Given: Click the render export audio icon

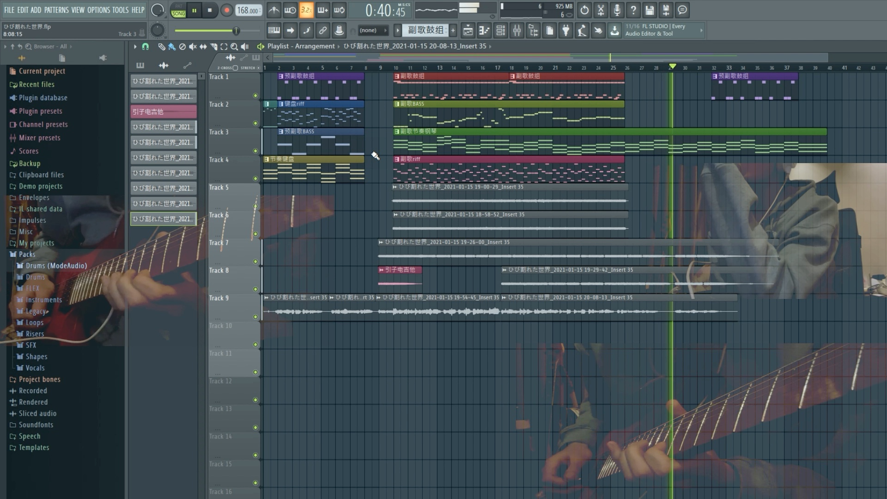Looking at the screenshot, I should (x=666, y=10).
